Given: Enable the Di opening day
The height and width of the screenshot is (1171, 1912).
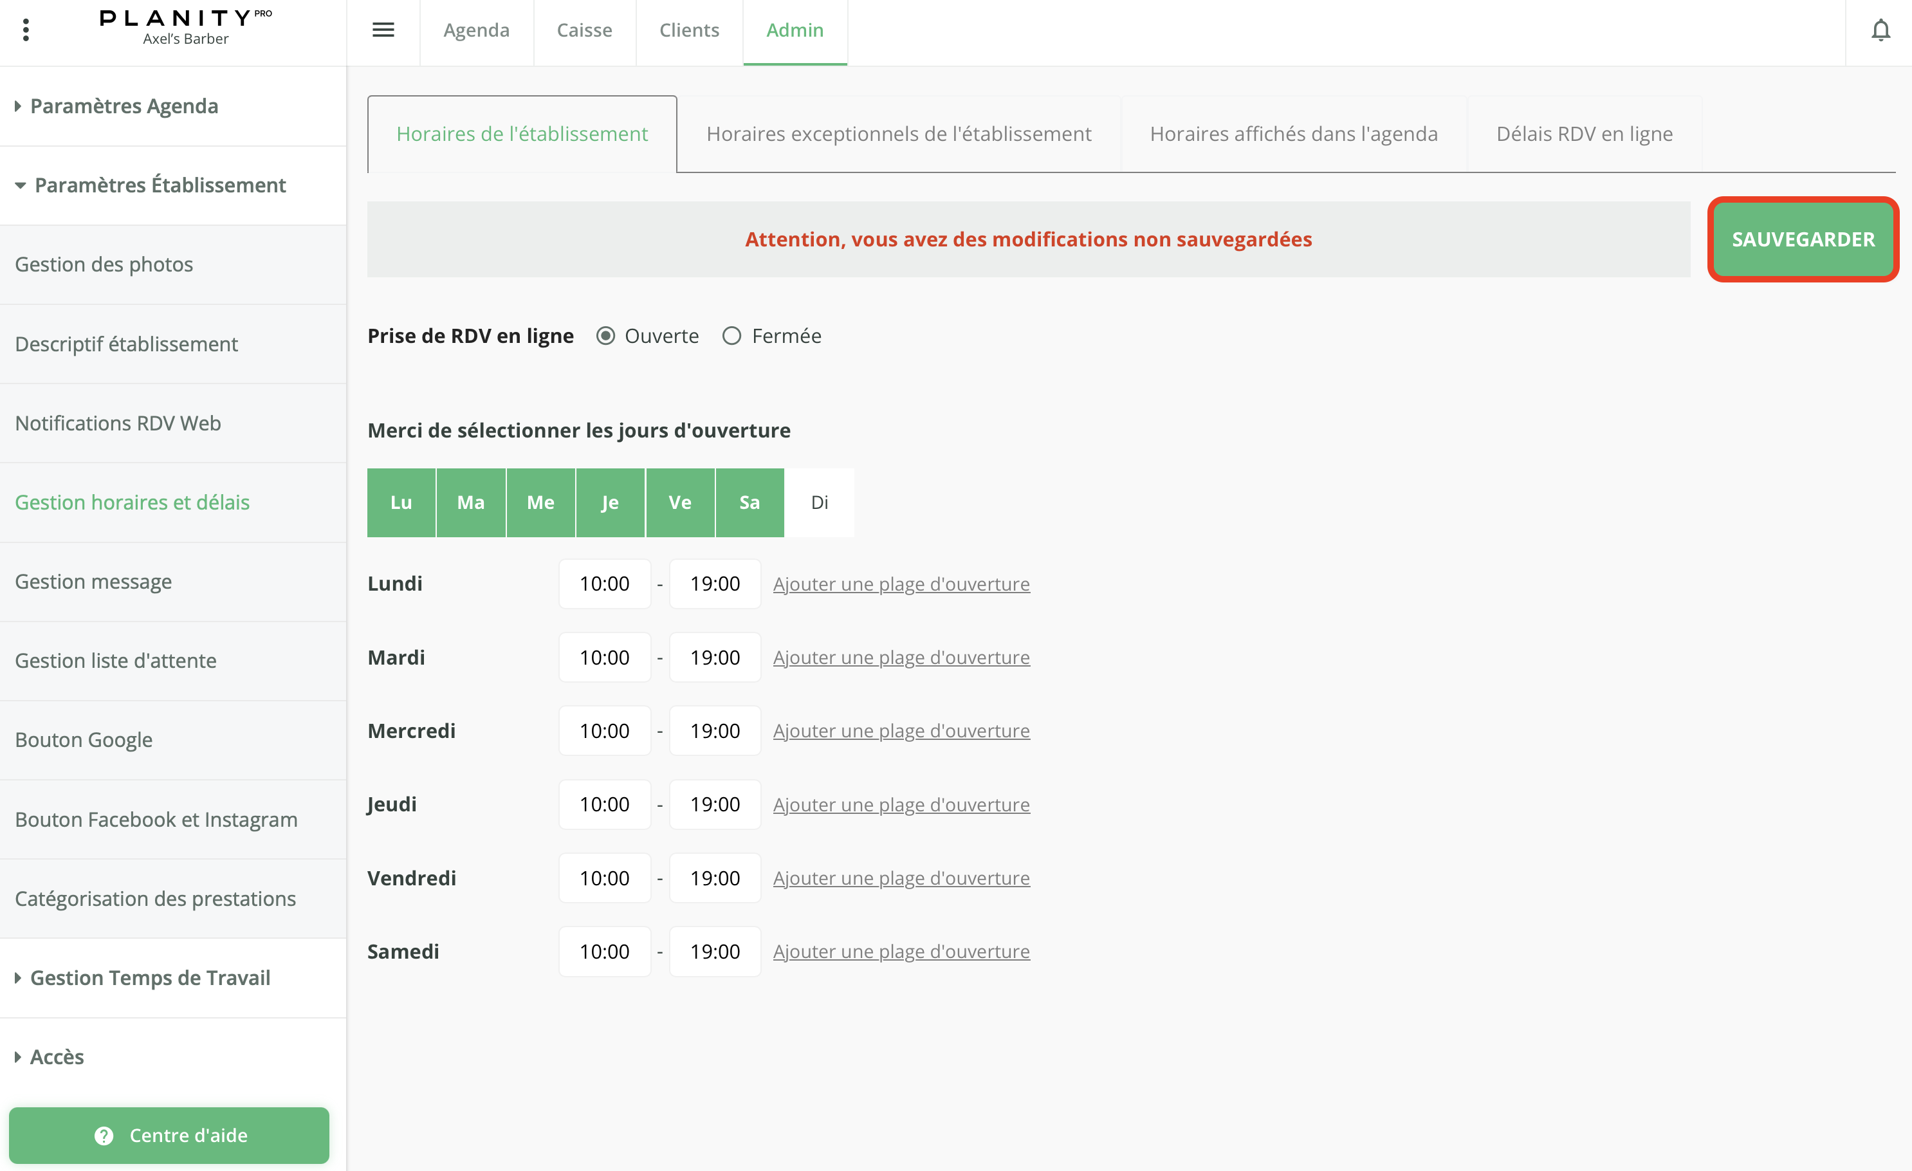Looking at the screenshot, I should (820, 502).
